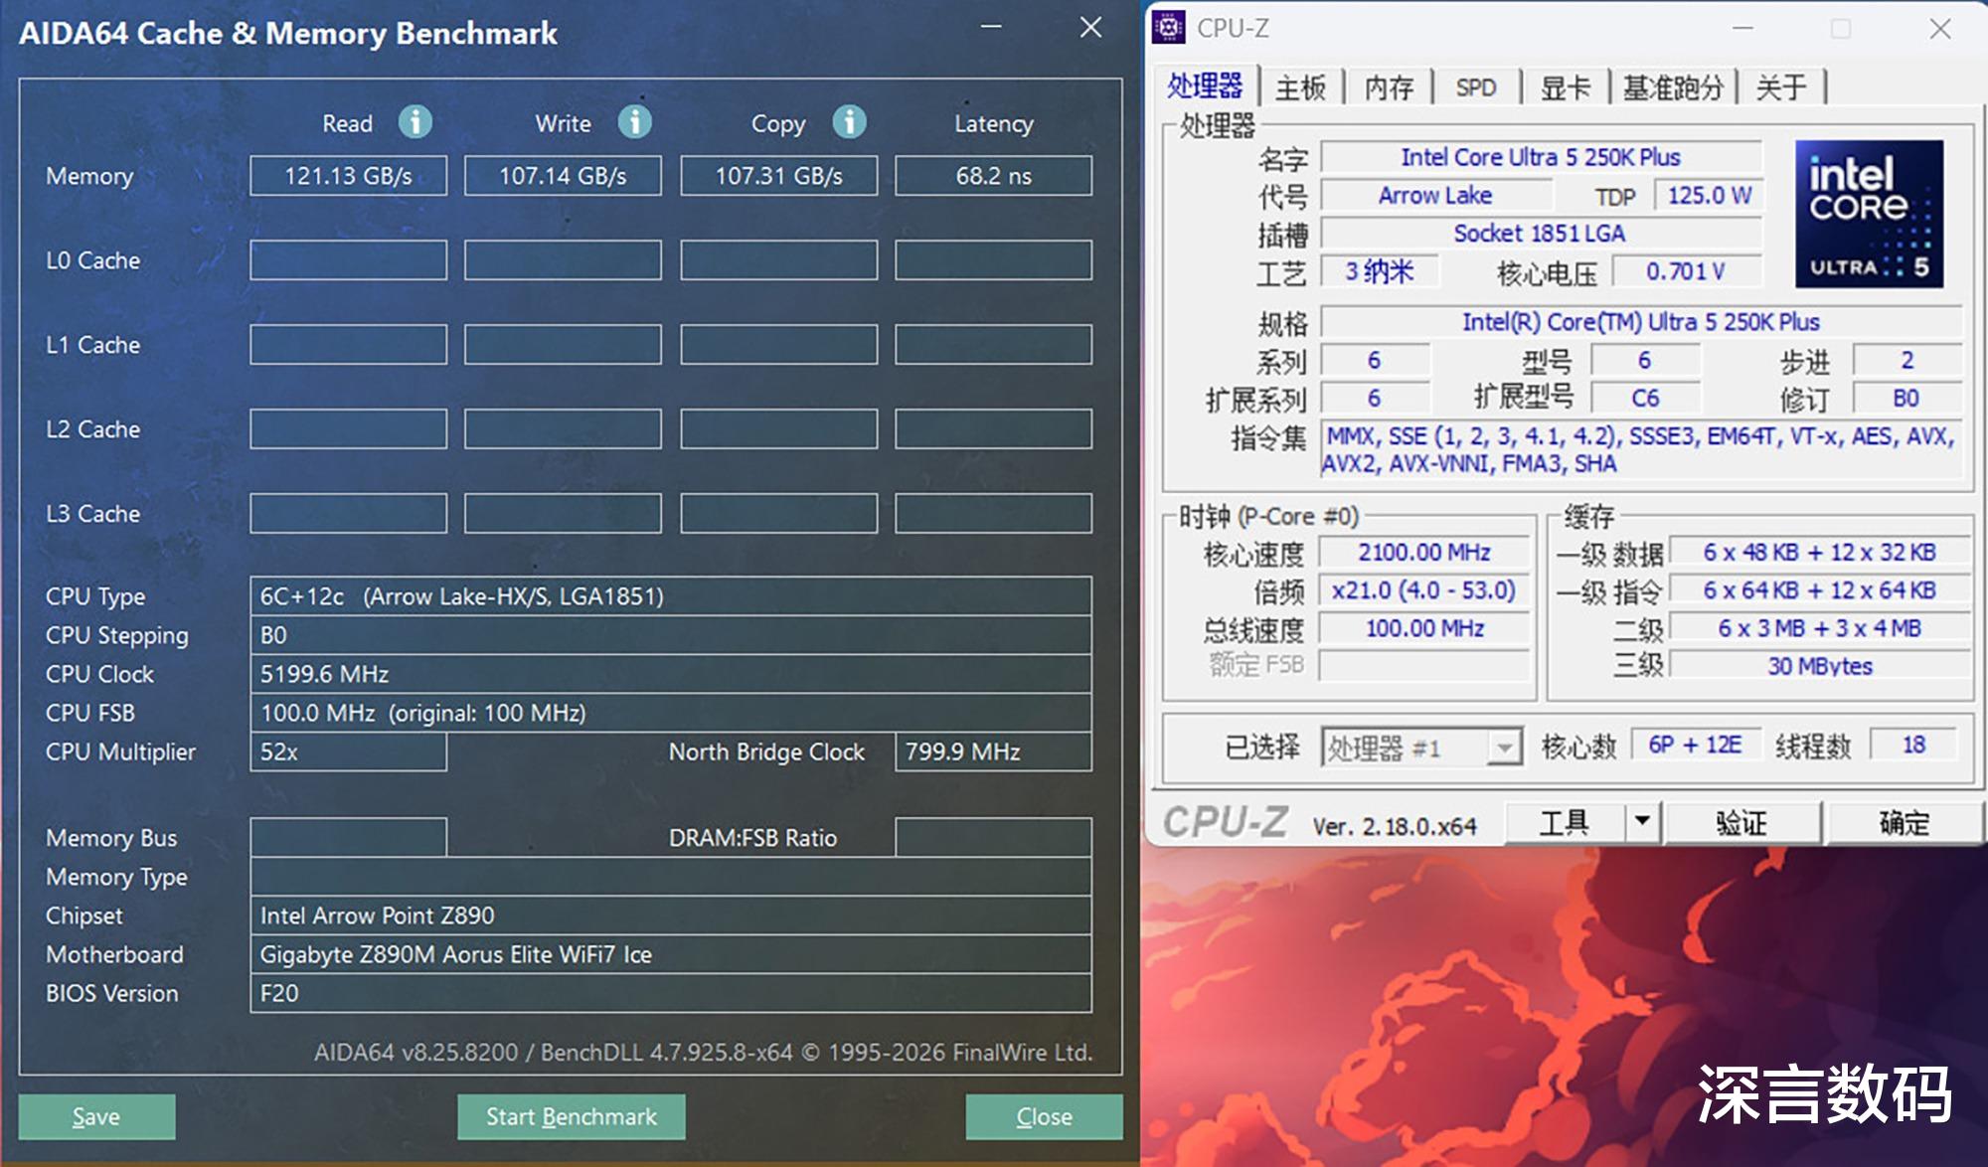The width and height of the screenshot is (1988, 1167).
Task: Expand the 工具 dropdown arrow
Action: click(1642, 822)
